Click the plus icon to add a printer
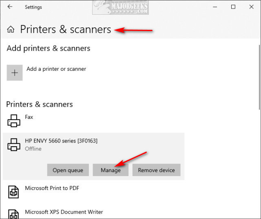Image resolution: width=261 pixels, height=219 pixels. pyautogui.click(x=15, y=73)
